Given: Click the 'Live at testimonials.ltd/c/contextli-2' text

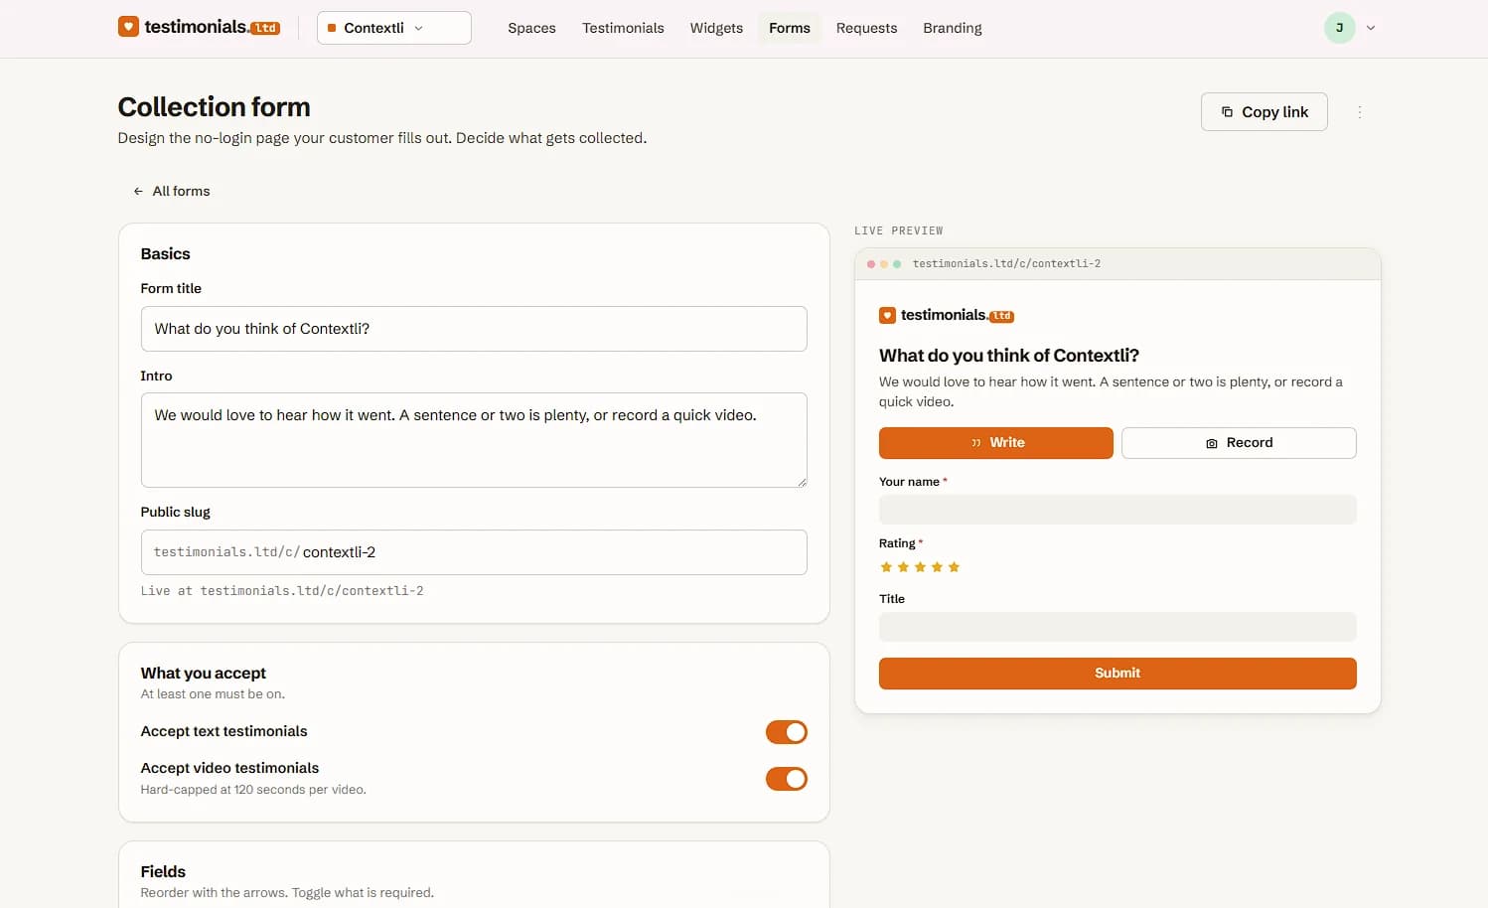Looking at the screenshot, I should 282,591.
